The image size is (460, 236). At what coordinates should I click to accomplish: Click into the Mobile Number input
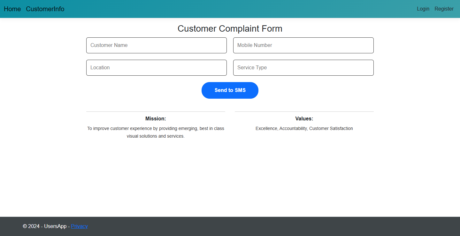303,45
